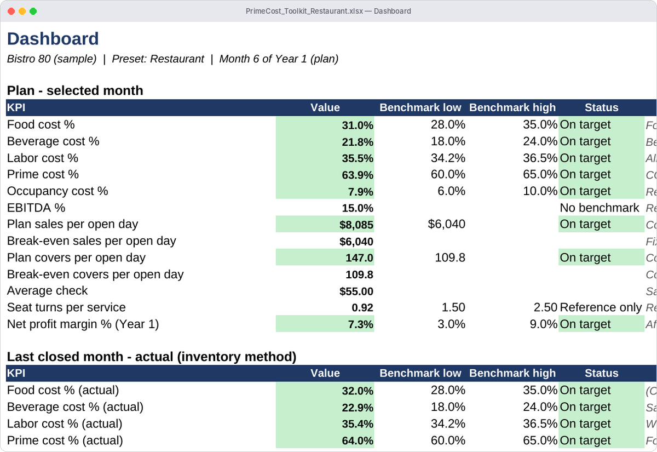Select 'Break-even covers per open day' label

95,274
